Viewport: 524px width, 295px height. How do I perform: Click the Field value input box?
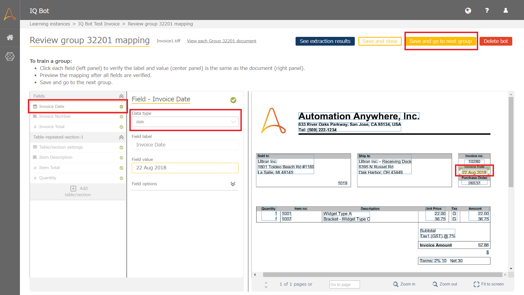click(x=185, y=168)
